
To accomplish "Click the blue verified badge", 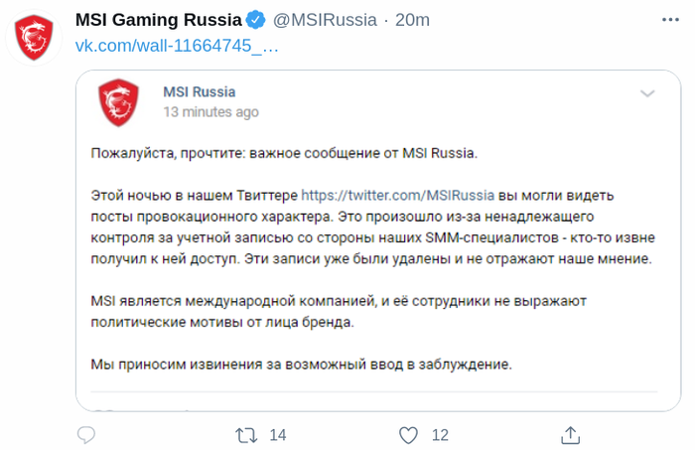I will point(256,20).
